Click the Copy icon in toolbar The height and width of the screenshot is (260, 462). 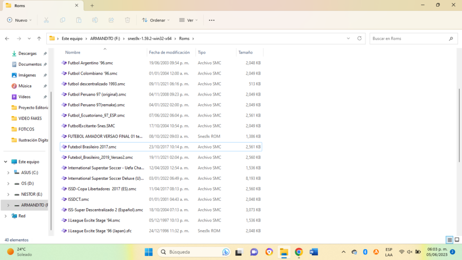63,20
